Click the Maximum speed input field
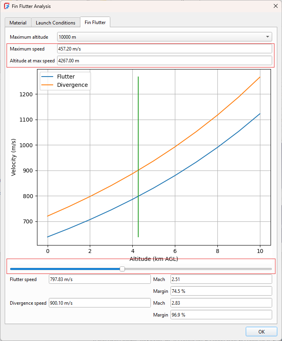This screenshot has height=341, width=282. (x=164, y=49)
